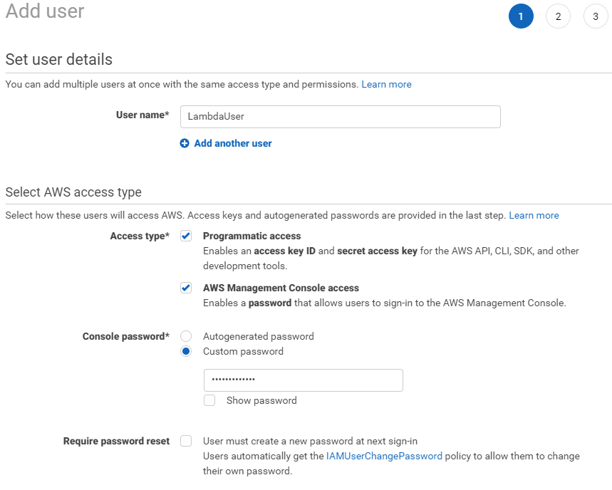Open Learn more link under AWS access type
612x490 pixels.
click(534, 215)
